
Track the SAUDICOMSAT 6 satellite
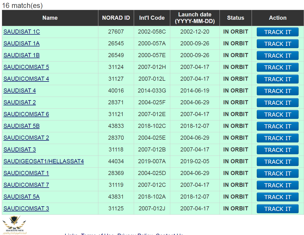pyautogui.click(x=278, y=115)
